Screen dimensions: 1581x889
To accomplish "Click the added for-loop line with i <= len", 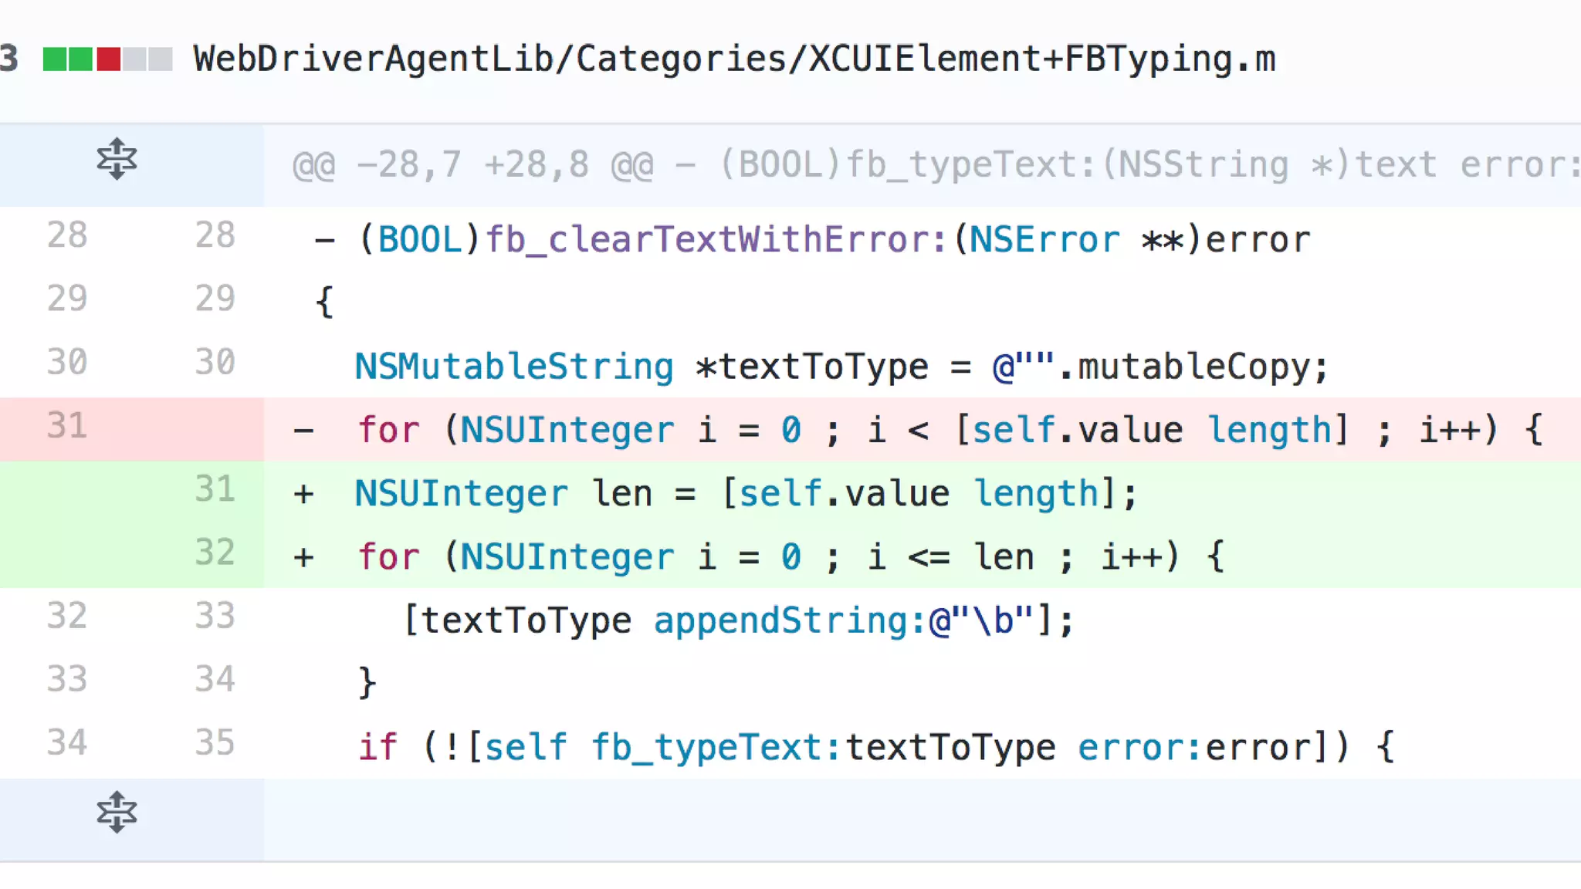I will 790,556.
